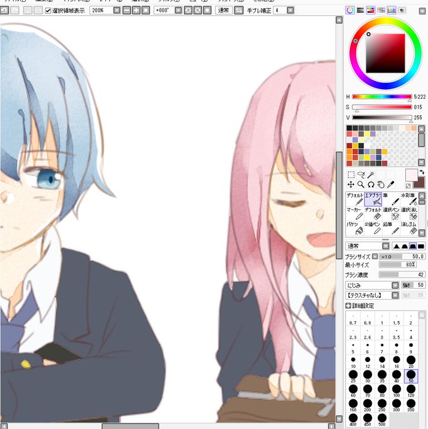Select the 選択消し selection eraser tool
Screen dimensions: 428x429
click(409, 213)
